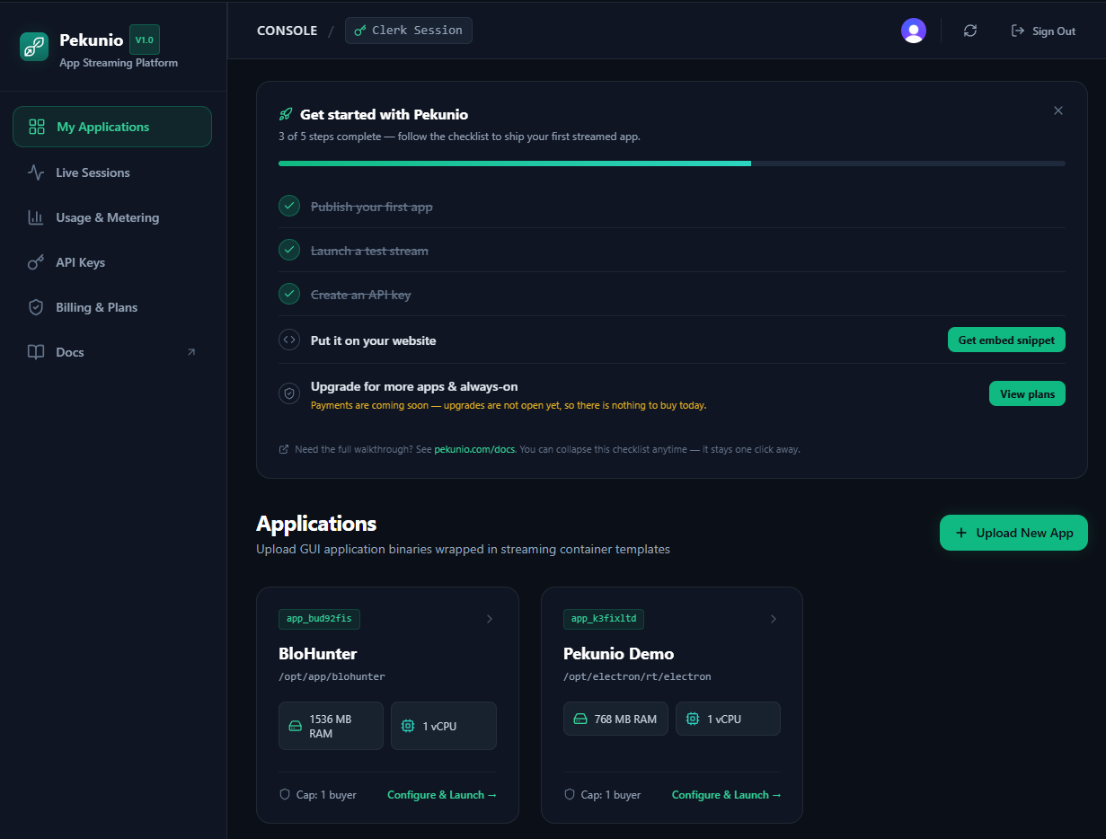Click the Usage & Metering chart icon

pos(36,217)
